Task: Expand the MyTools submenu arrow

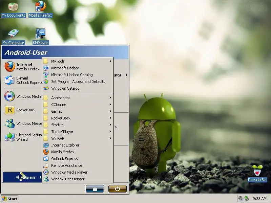Action: 110,61
